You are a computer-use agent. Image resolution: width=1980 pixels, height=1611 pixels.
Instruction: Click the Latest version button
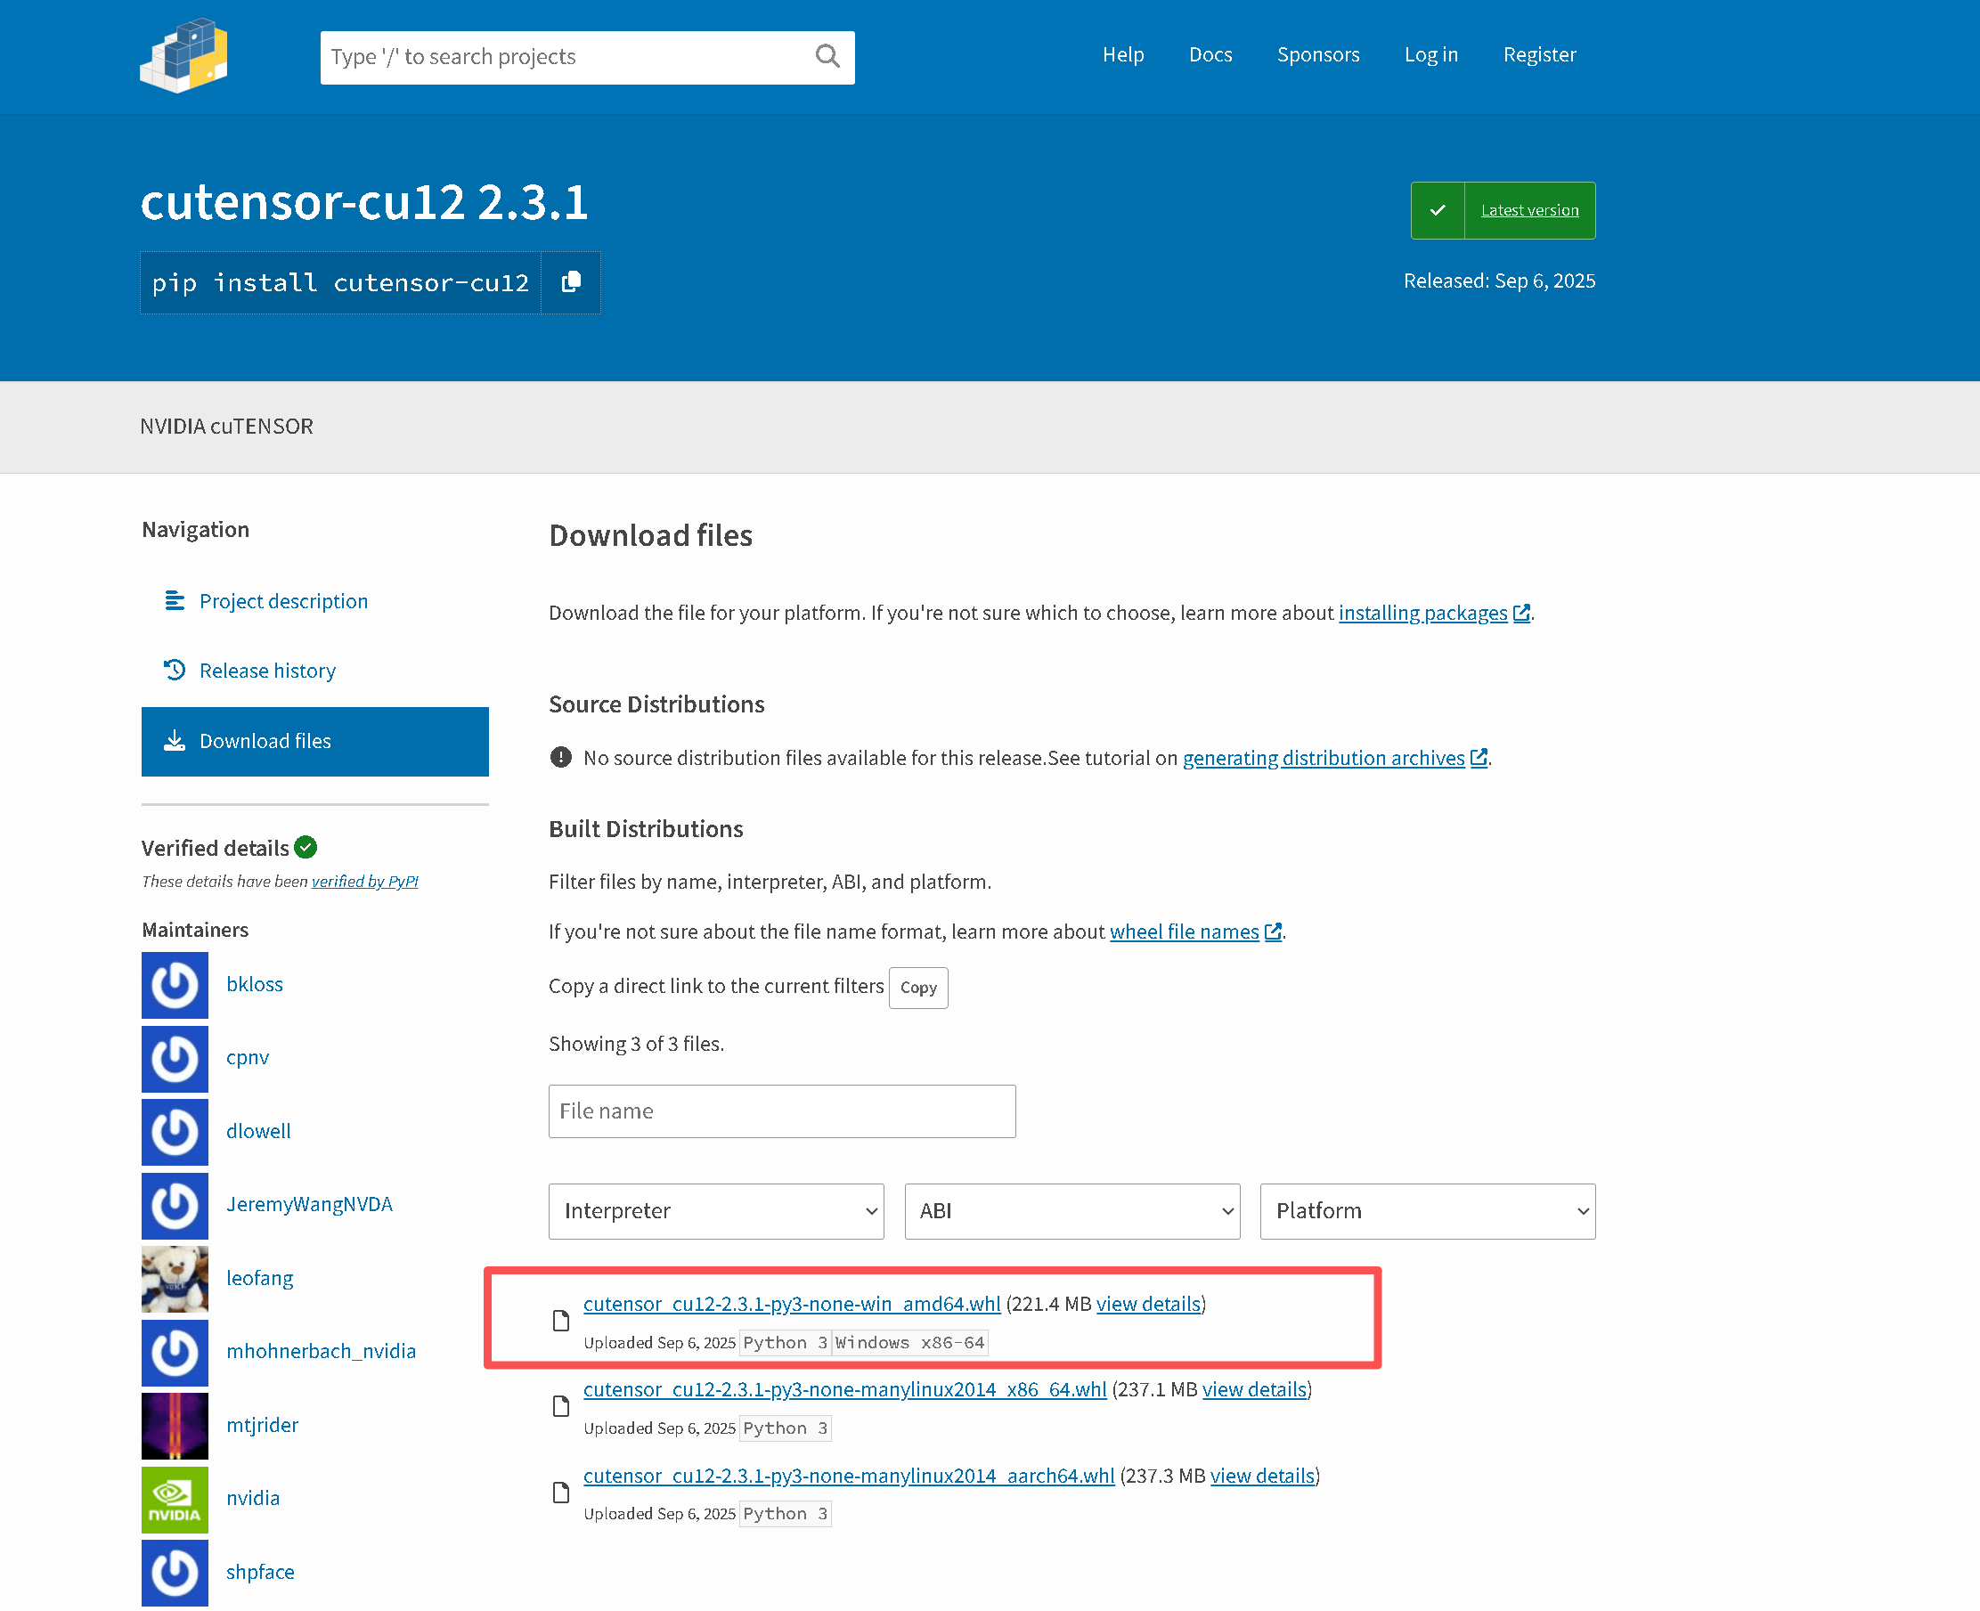[1528, 210]
